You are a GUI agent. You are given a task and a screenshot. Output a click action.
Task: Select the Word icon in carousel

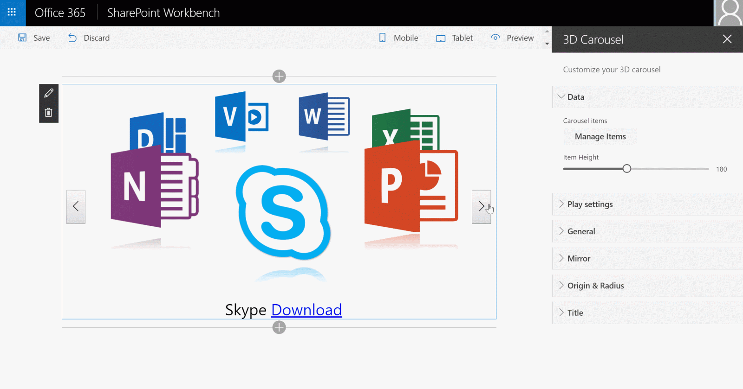[324, 116]
